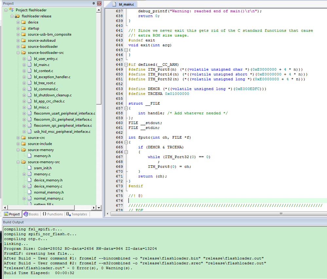Expand the source-usb-bm_composite folder
The image size is (327, 279).
(18, 34)
